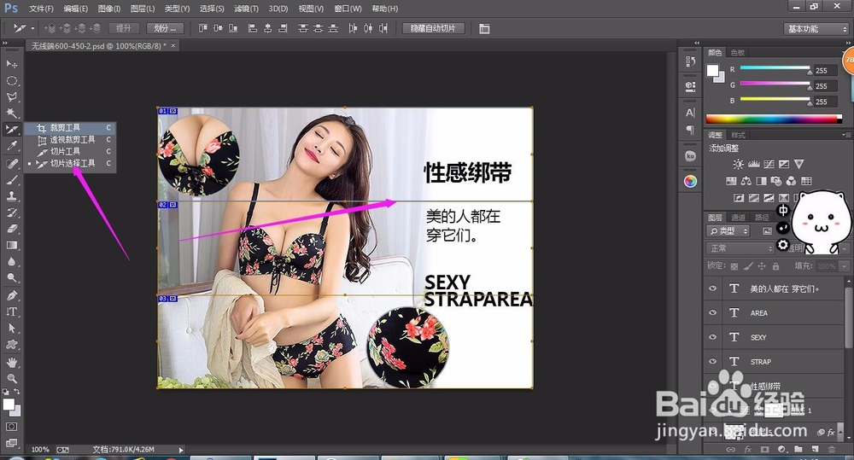Add a Brightness/Contrast adjustment

(x=738, y=164)
